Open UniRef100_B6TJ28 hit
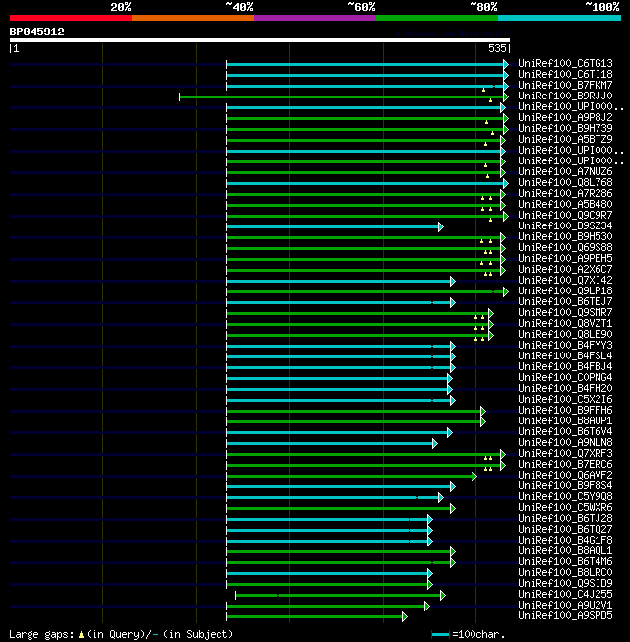 (565, 518)
